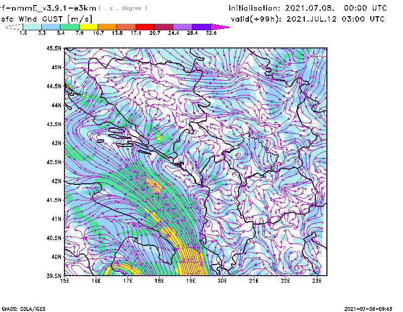Click the legend value 28.4
This screenshot has height=312, width=403.
point(192,33)
